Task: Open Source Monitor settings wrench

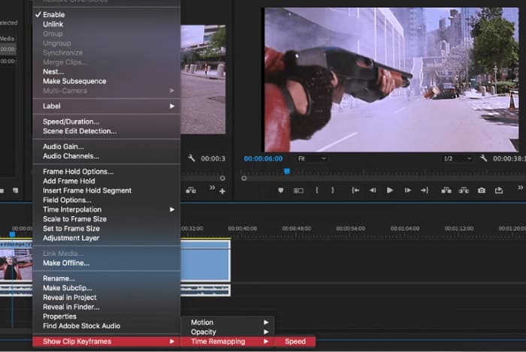Action: (191, 158)
